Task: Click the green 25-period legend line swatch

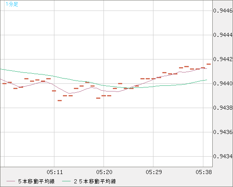Action: tap(66, 181)
